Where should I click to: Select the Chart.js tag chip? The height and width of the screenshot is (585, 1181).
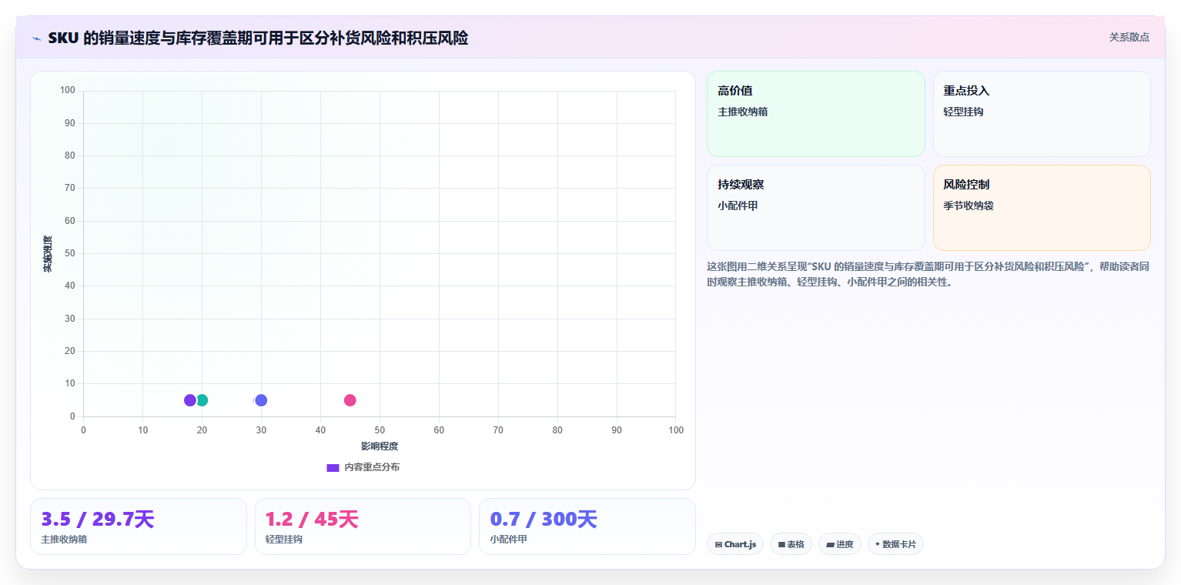(735, 544)
